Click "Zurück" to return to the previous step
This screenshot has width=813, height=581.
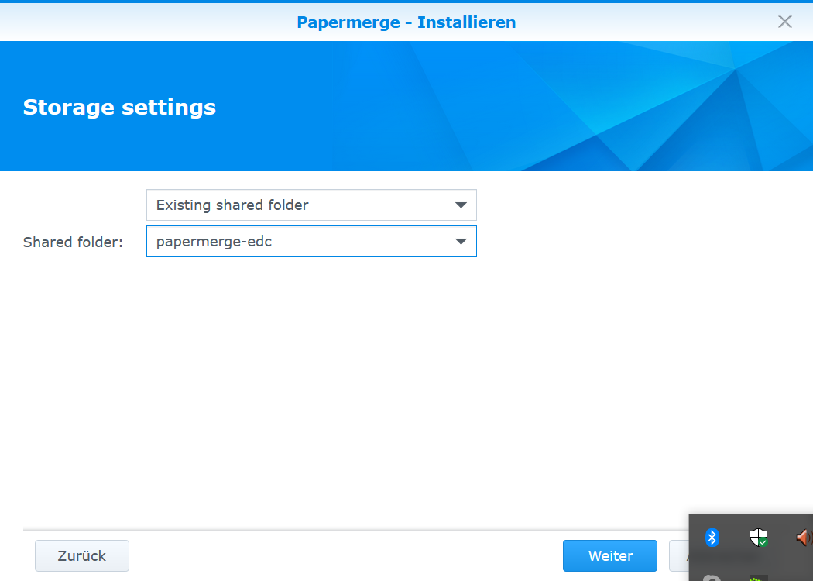(81, 555)
